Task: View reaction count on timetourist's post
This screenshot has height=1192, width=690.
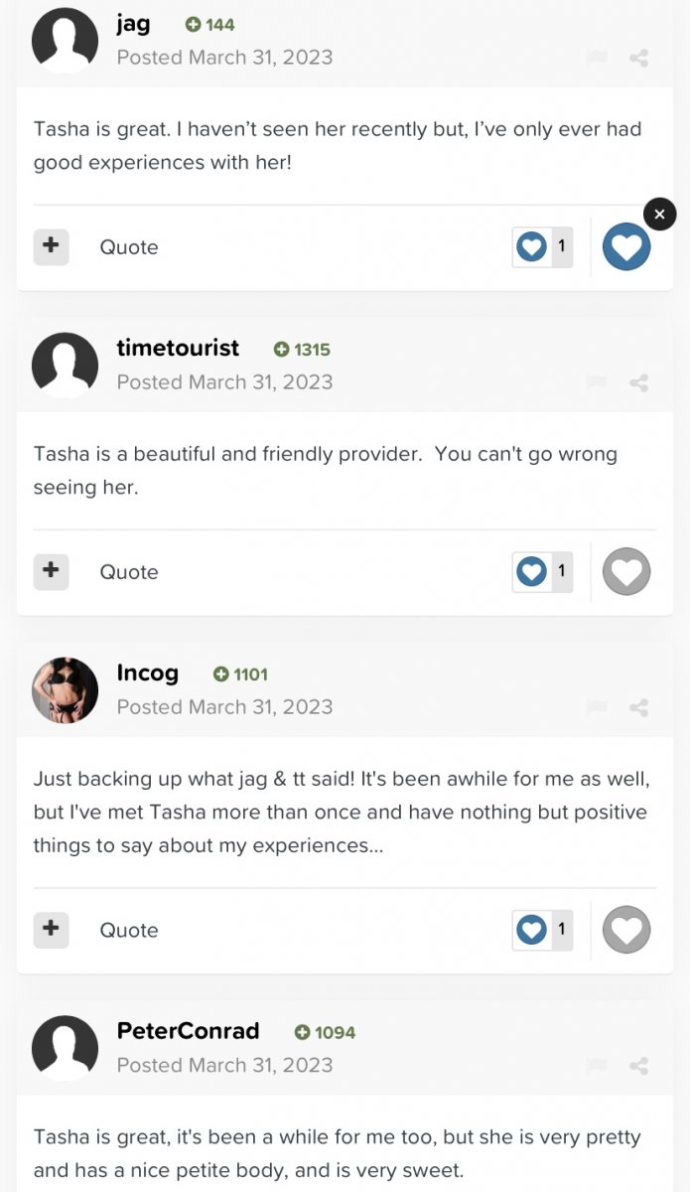Action: tap(542, 571)
